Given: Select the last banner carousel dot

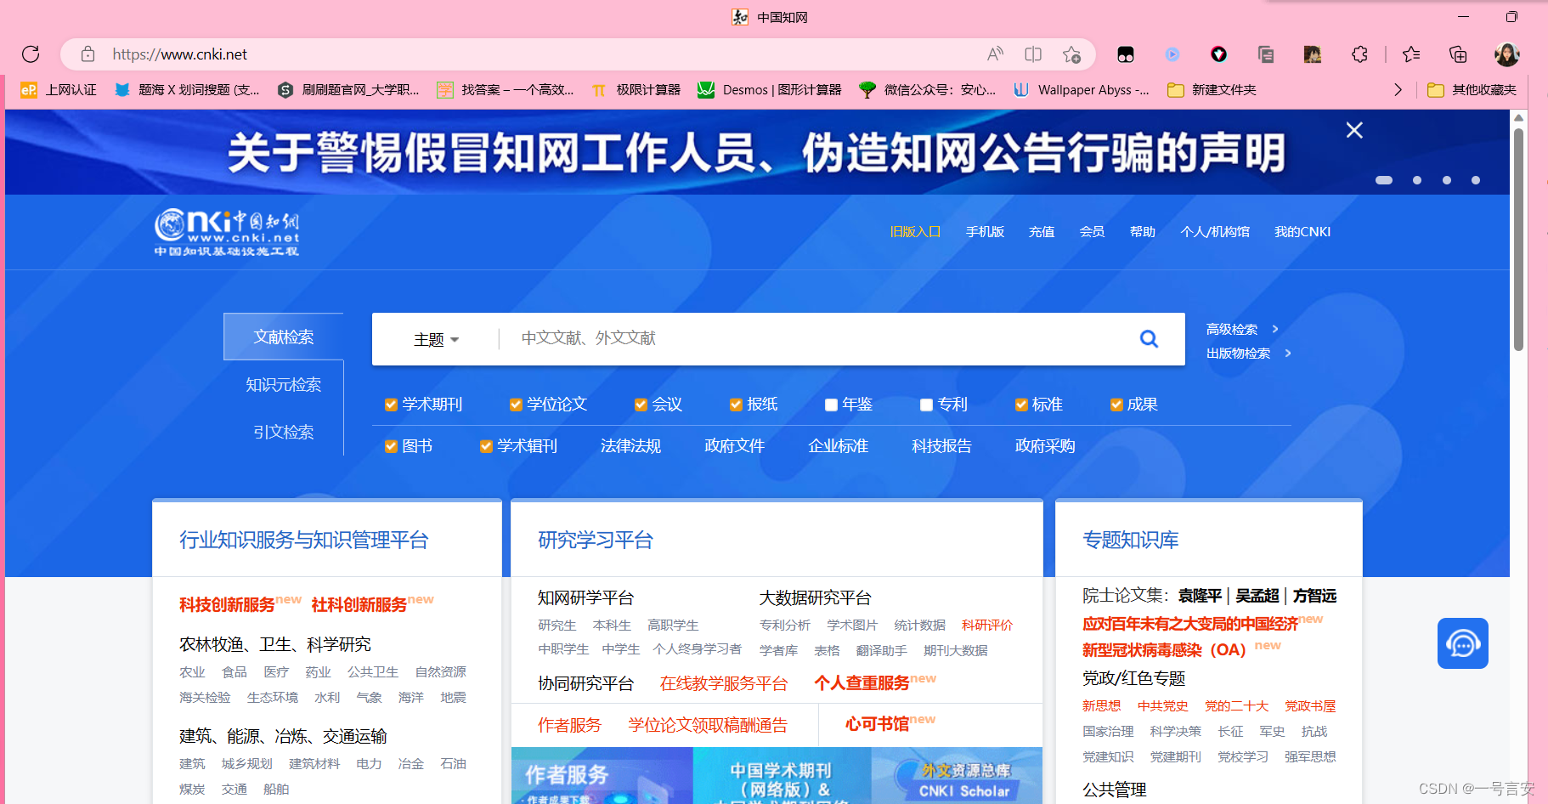Looking at the screenshot, I should 1476,180.
